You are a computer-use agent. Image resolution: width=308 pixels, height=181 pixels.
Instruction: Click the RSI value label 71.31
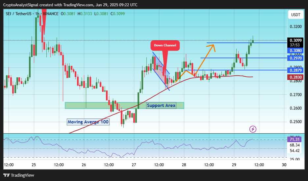pyautogui.click(x=295, y=140)
